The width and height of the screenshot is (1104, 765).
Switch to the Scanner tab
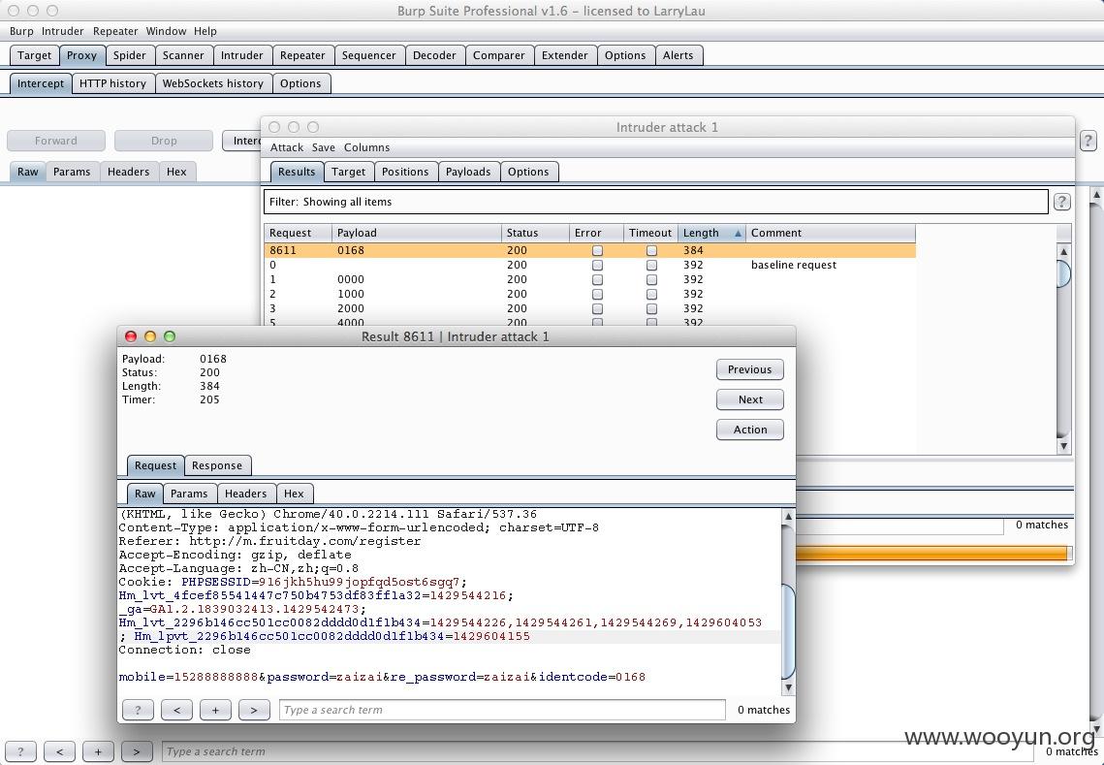point(183,55)
